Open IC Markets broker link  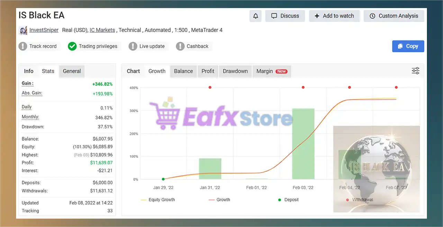click(102, 30)
